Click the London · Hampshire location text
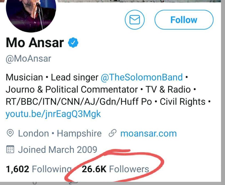This screenshot has height=185, width=225. [60, 133]
